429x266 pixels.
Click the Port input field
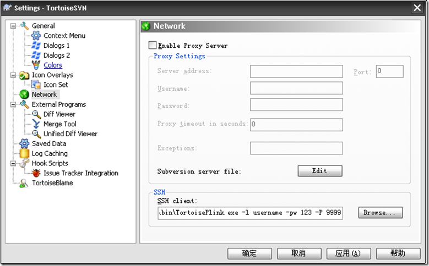(x=389, y=71)
